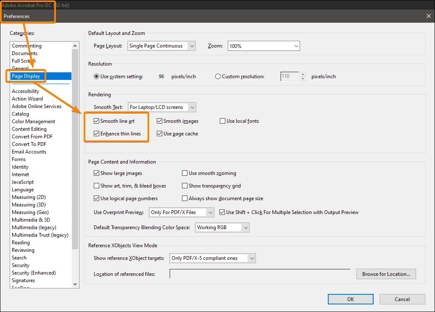The width and height of the screenshot is (435, 312).
Task: Enable Use local fonts
Action: (222, 121)
